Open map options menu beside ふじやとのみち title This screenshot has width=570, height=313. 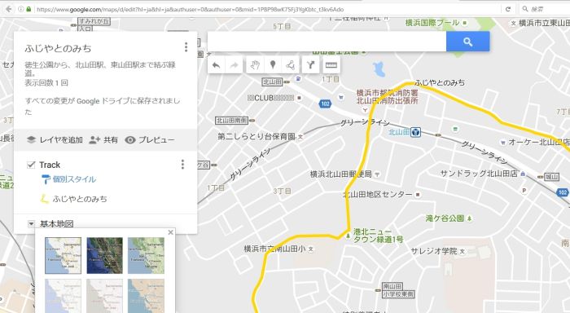coord(186,47)
